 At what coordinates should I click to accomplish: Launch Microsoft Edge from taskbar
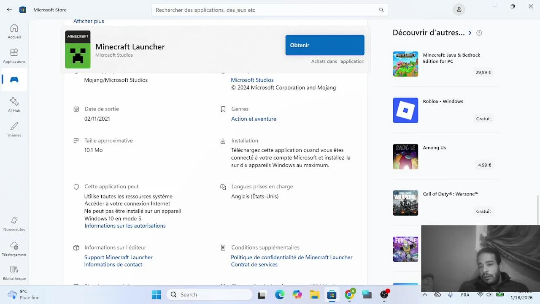(280, 295)
